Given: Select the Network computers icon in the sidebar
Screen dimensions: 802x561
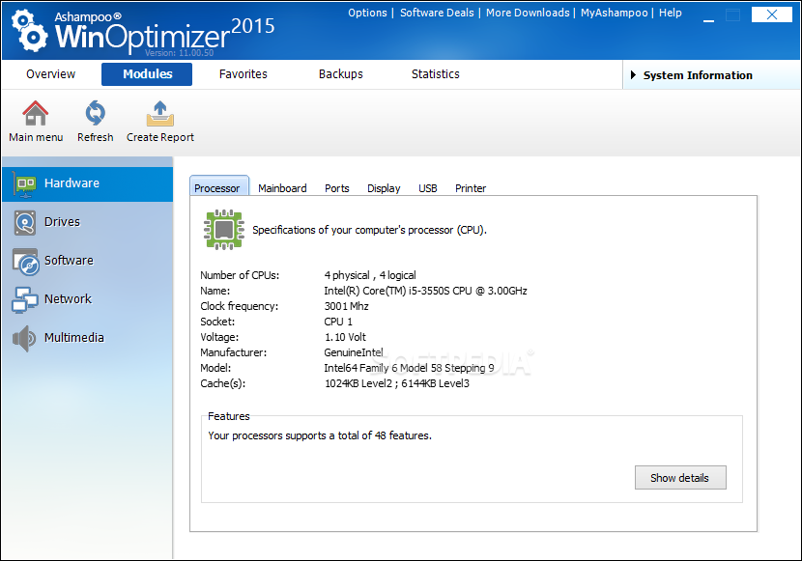Looking at the screenshot, I should pos(25,300).
